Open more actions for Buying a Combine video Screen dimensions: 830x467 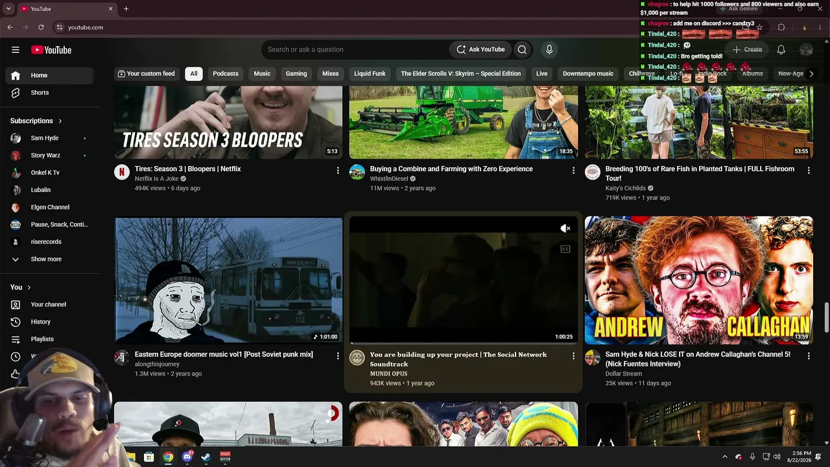tap(573, 170)
